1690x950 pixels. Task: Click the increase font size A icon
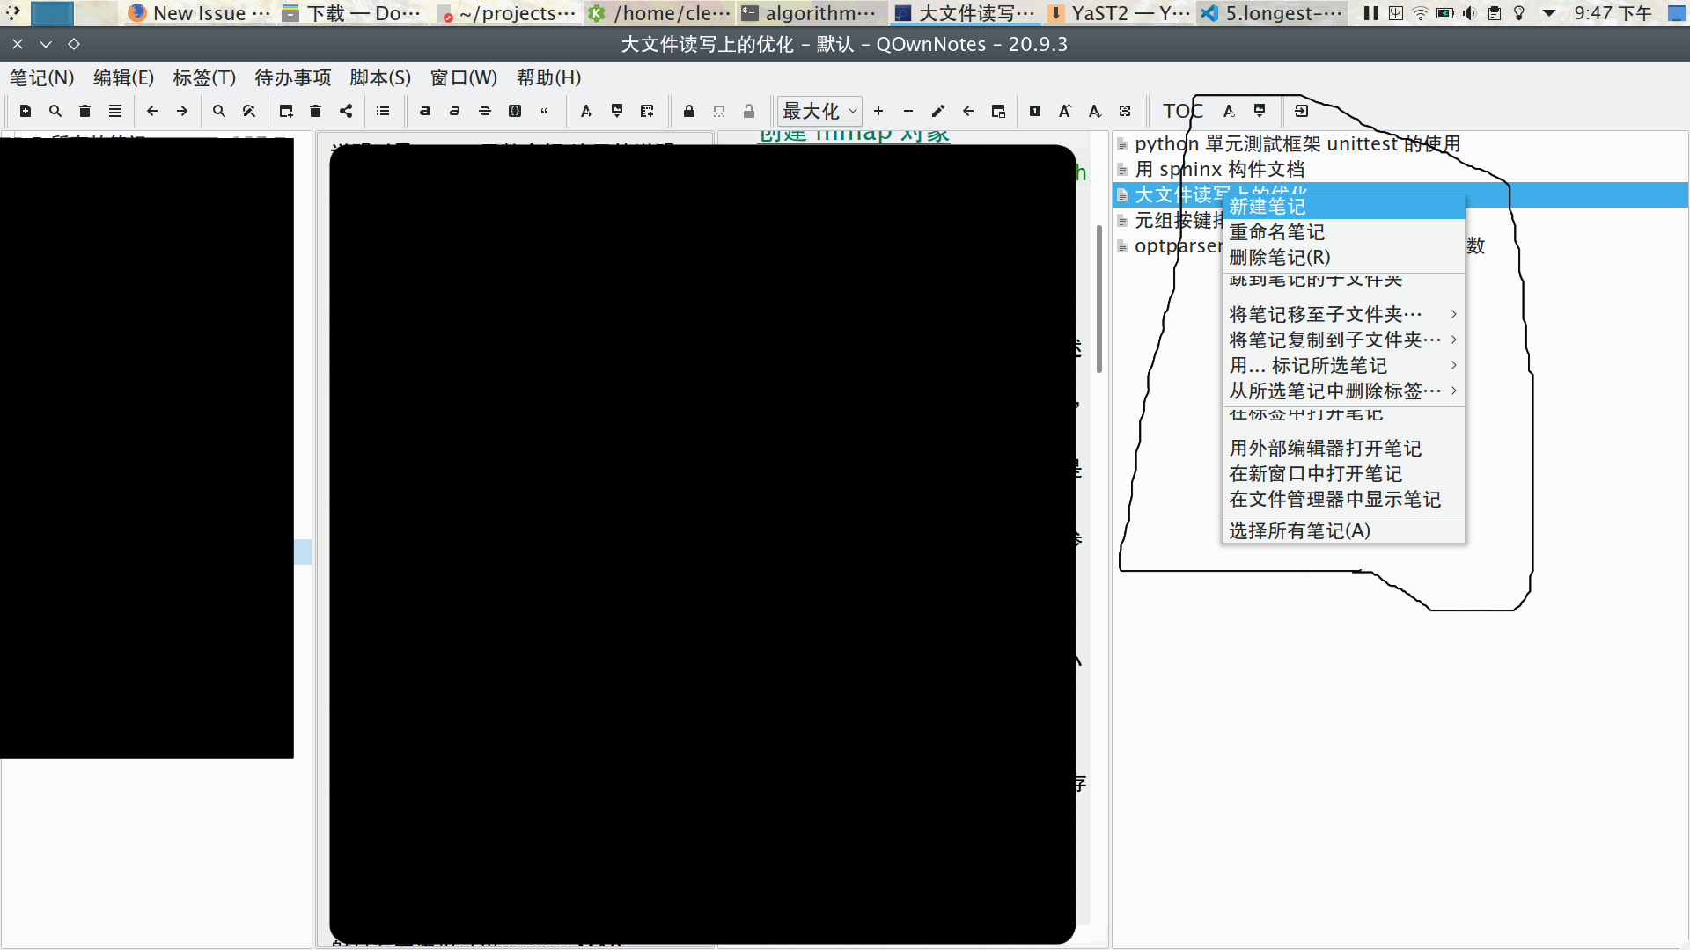coord(1065,111)
